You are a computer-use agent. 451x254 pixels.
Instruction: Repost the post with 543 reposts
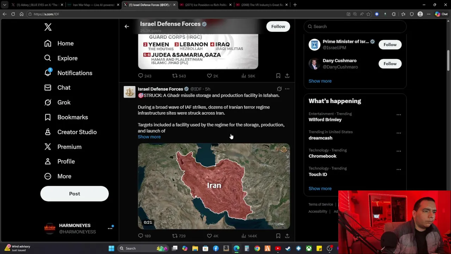pyautogui.click(x=179, y=76)
